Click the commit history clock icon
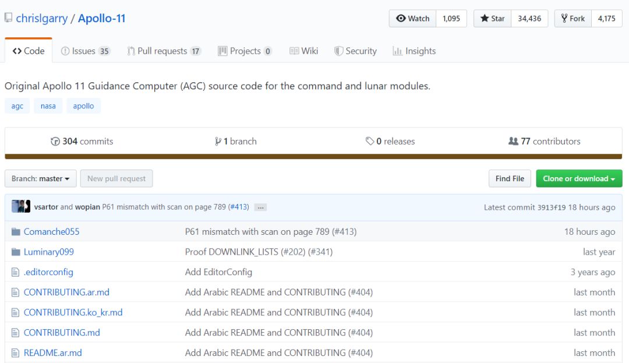The image size is (629, 363). tap(55, 142)
